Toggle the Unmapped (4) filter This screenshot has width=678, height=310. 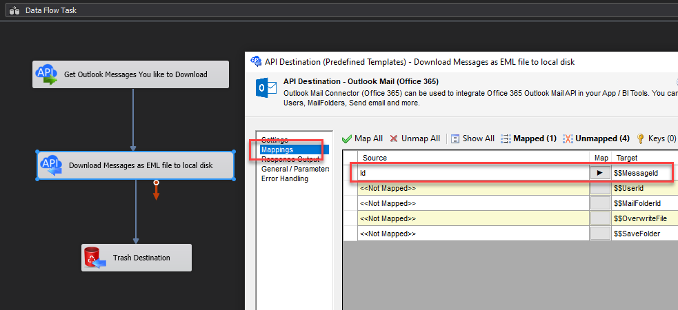[596, 138]
